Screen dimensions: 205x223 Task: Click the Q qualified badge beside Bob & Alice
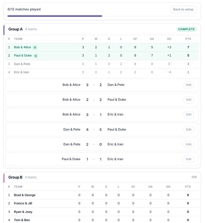point(35,47)
